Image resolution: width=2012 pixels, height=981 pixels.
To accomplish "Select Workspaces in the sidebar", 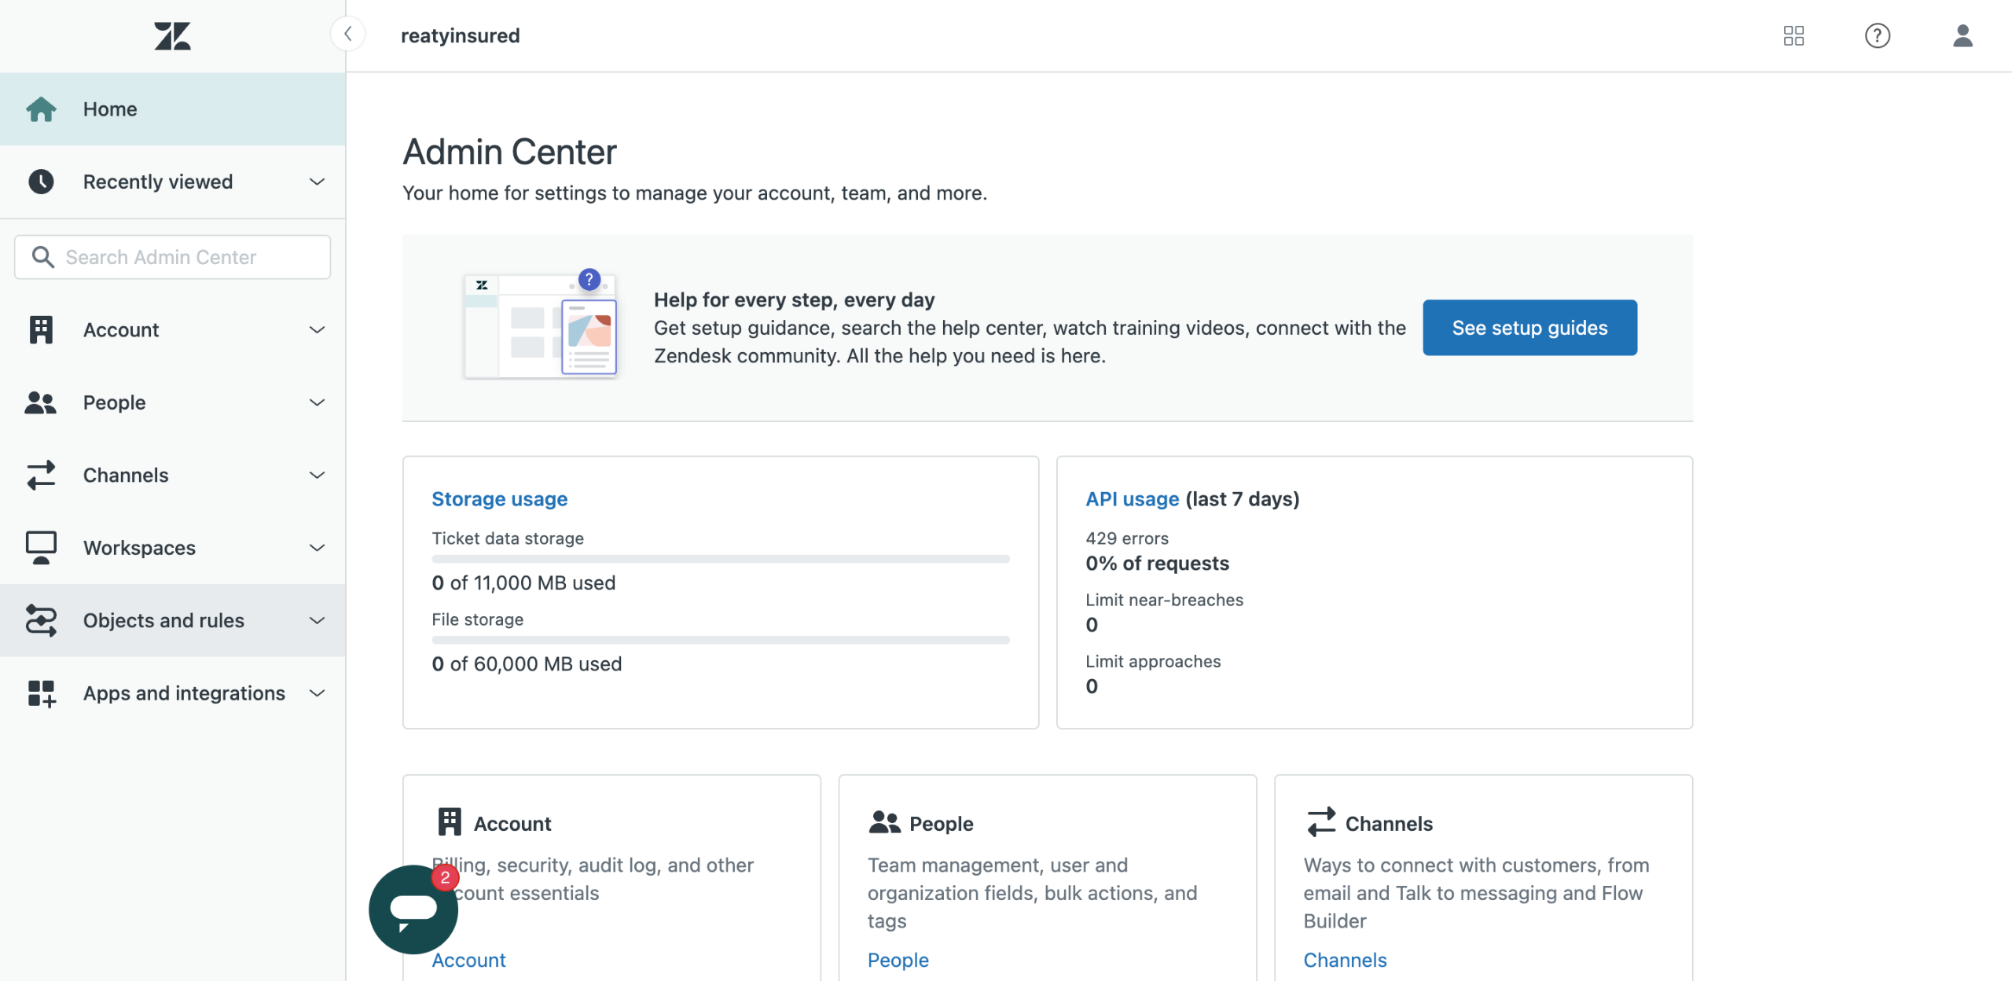I will click(140, 548).
